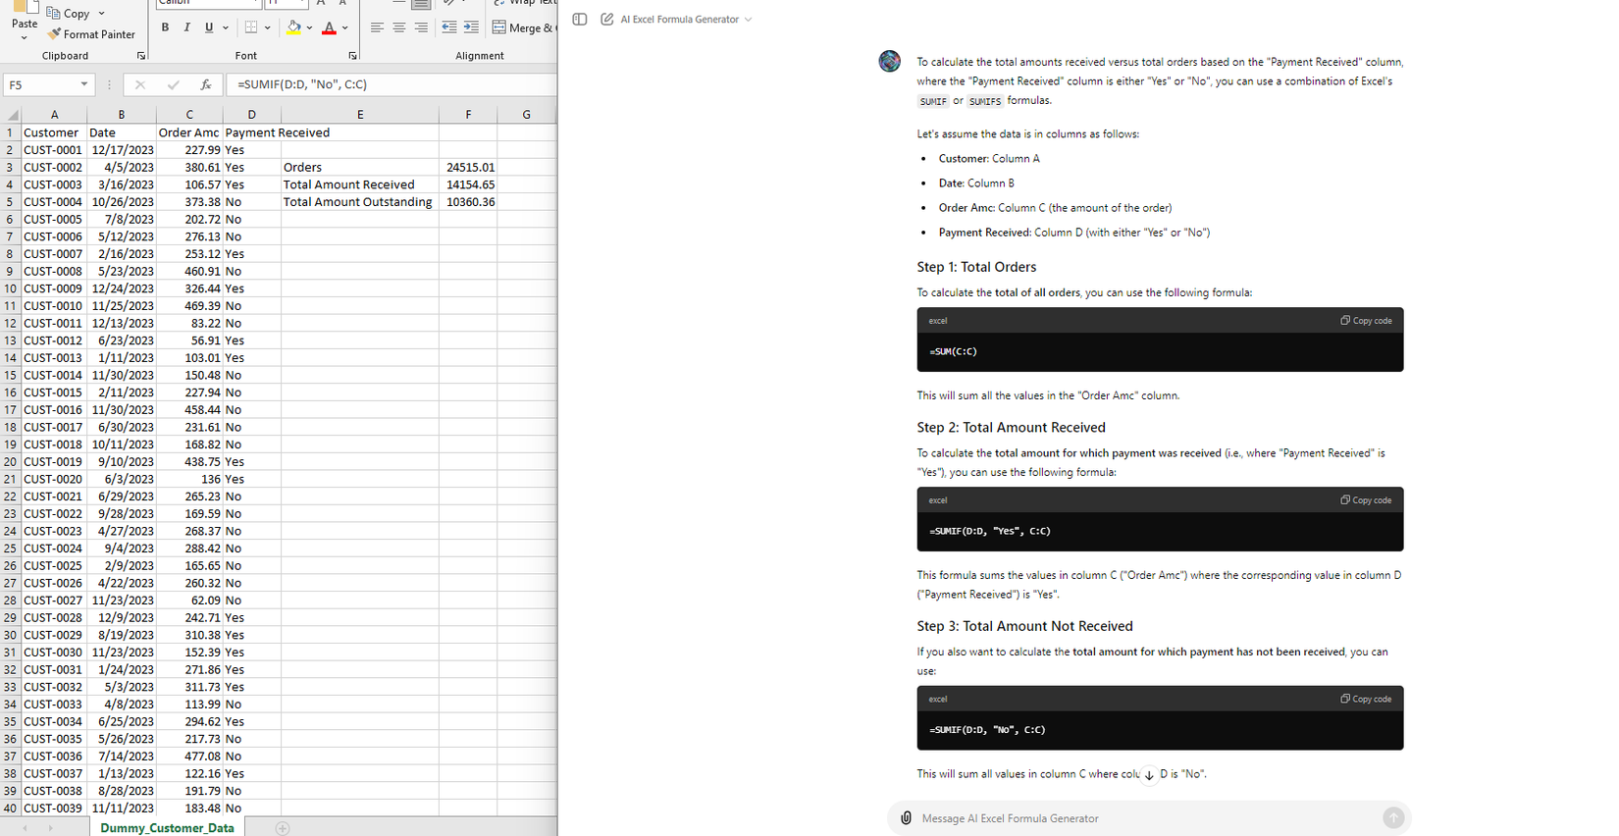Select cell CUST-0010 in column A
1619x836 pixels.
[53, 306]
